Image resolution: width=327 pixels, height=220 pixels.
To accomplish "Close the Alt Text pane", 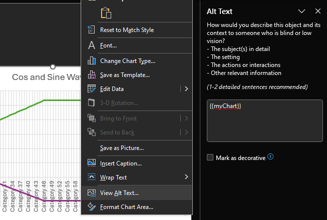I will pyautogui.click(x=318, y=11).
